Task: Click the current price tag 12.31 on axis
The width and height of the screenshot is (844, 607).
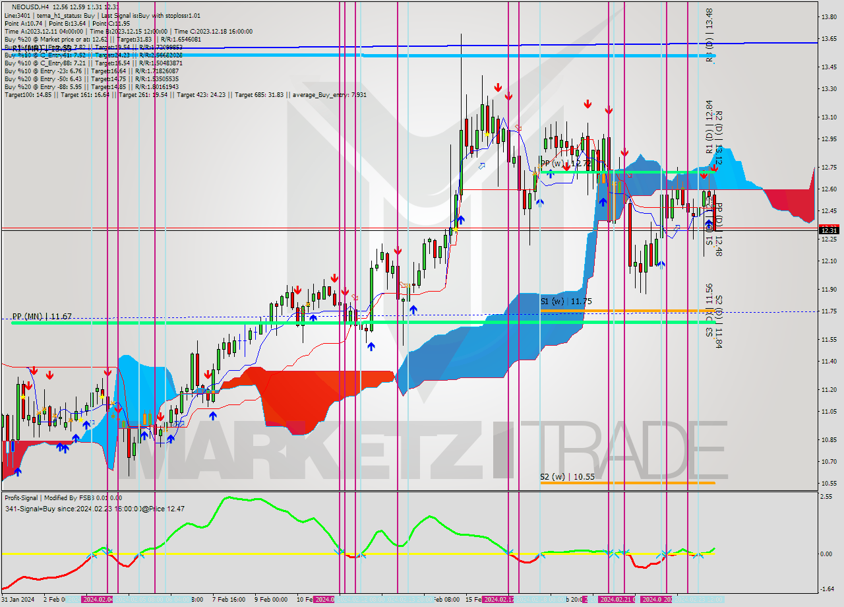Action: pos(829,230)
